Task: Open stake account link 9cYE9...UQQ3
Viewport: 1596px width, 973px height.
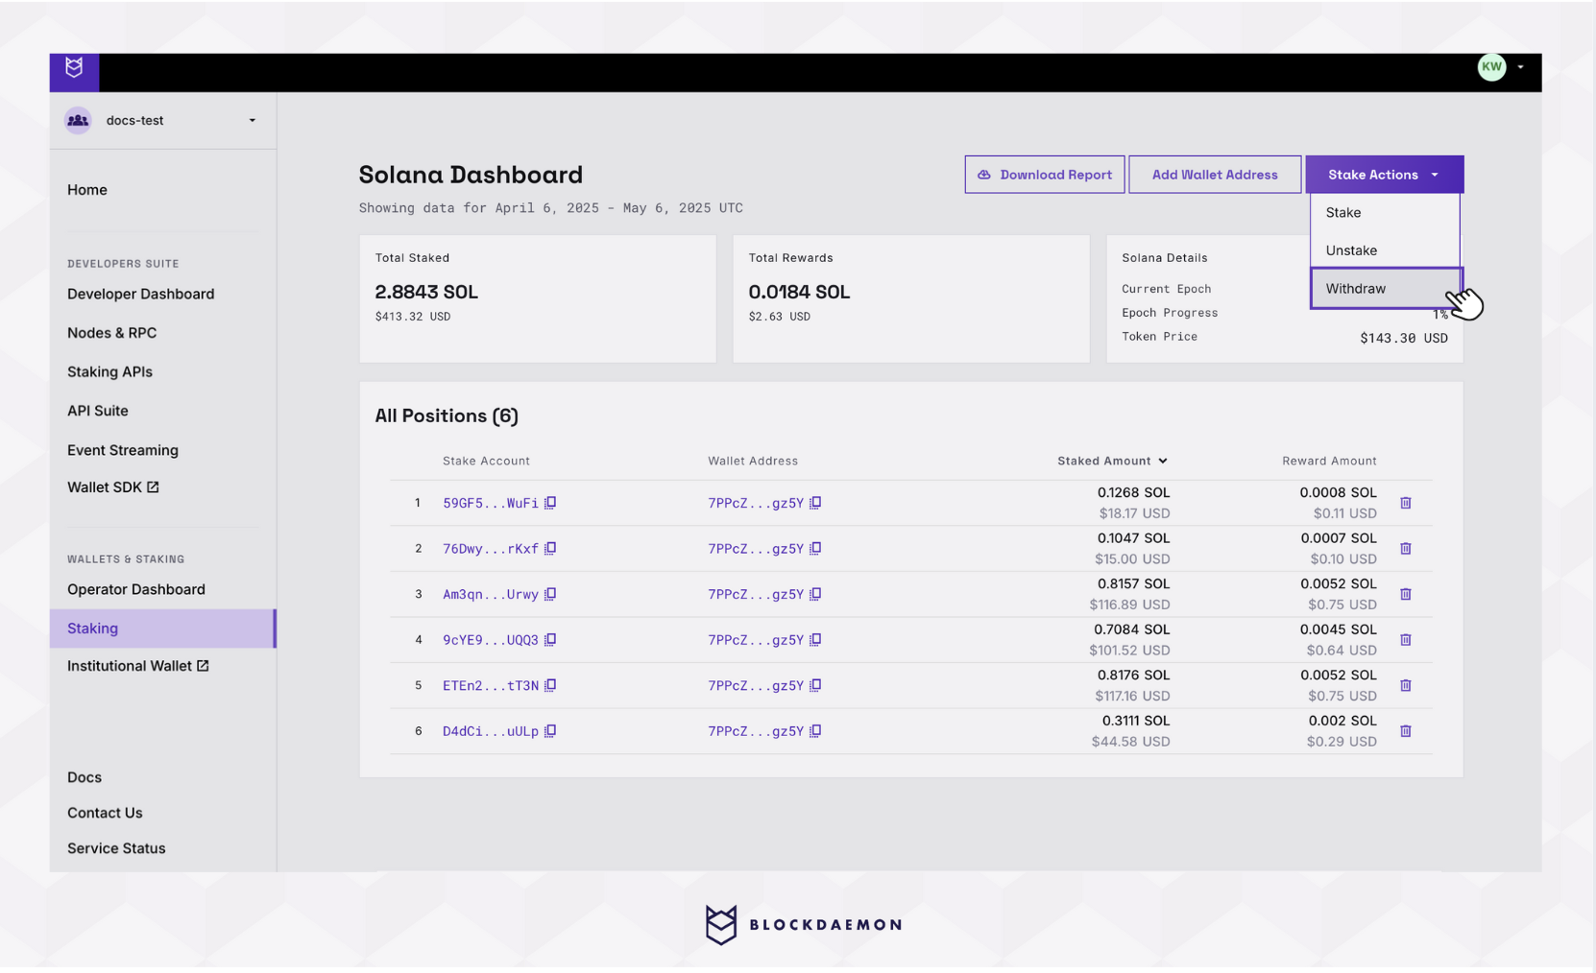Action: (x=491, y=640)
